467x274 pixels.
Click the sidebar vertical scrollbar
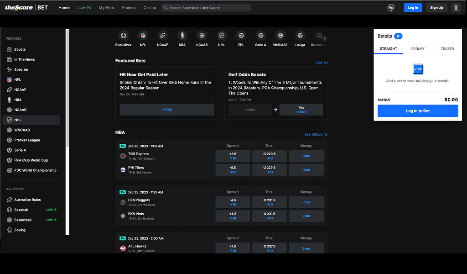coord(67,89)
